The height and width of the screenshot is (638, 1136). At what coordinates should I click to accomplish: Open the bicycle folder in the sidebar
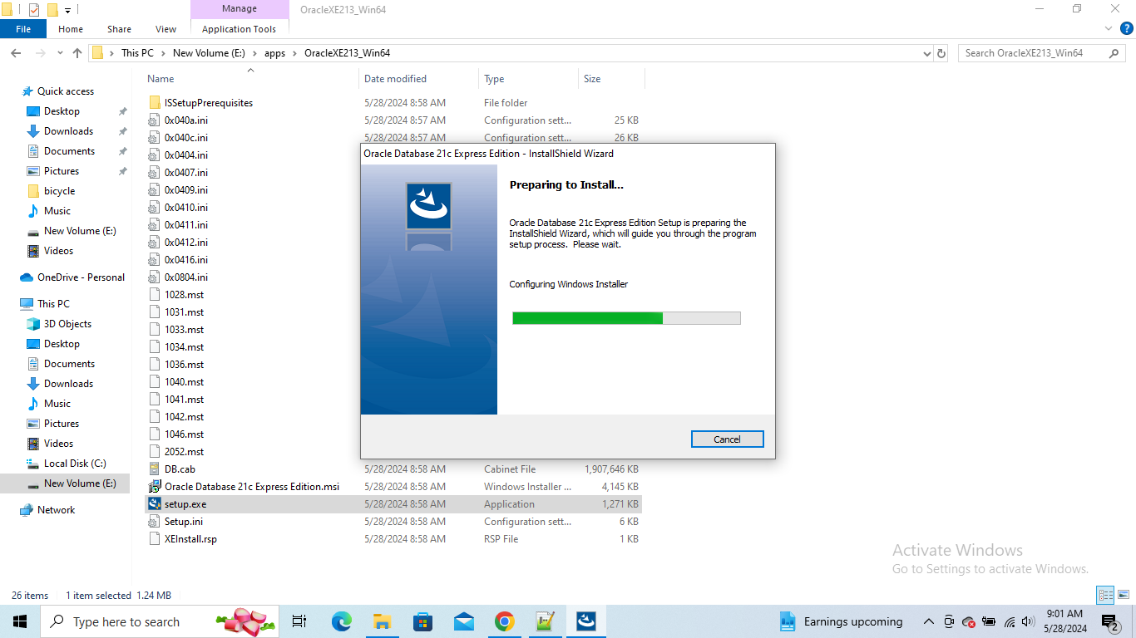(x=59, y=191)
